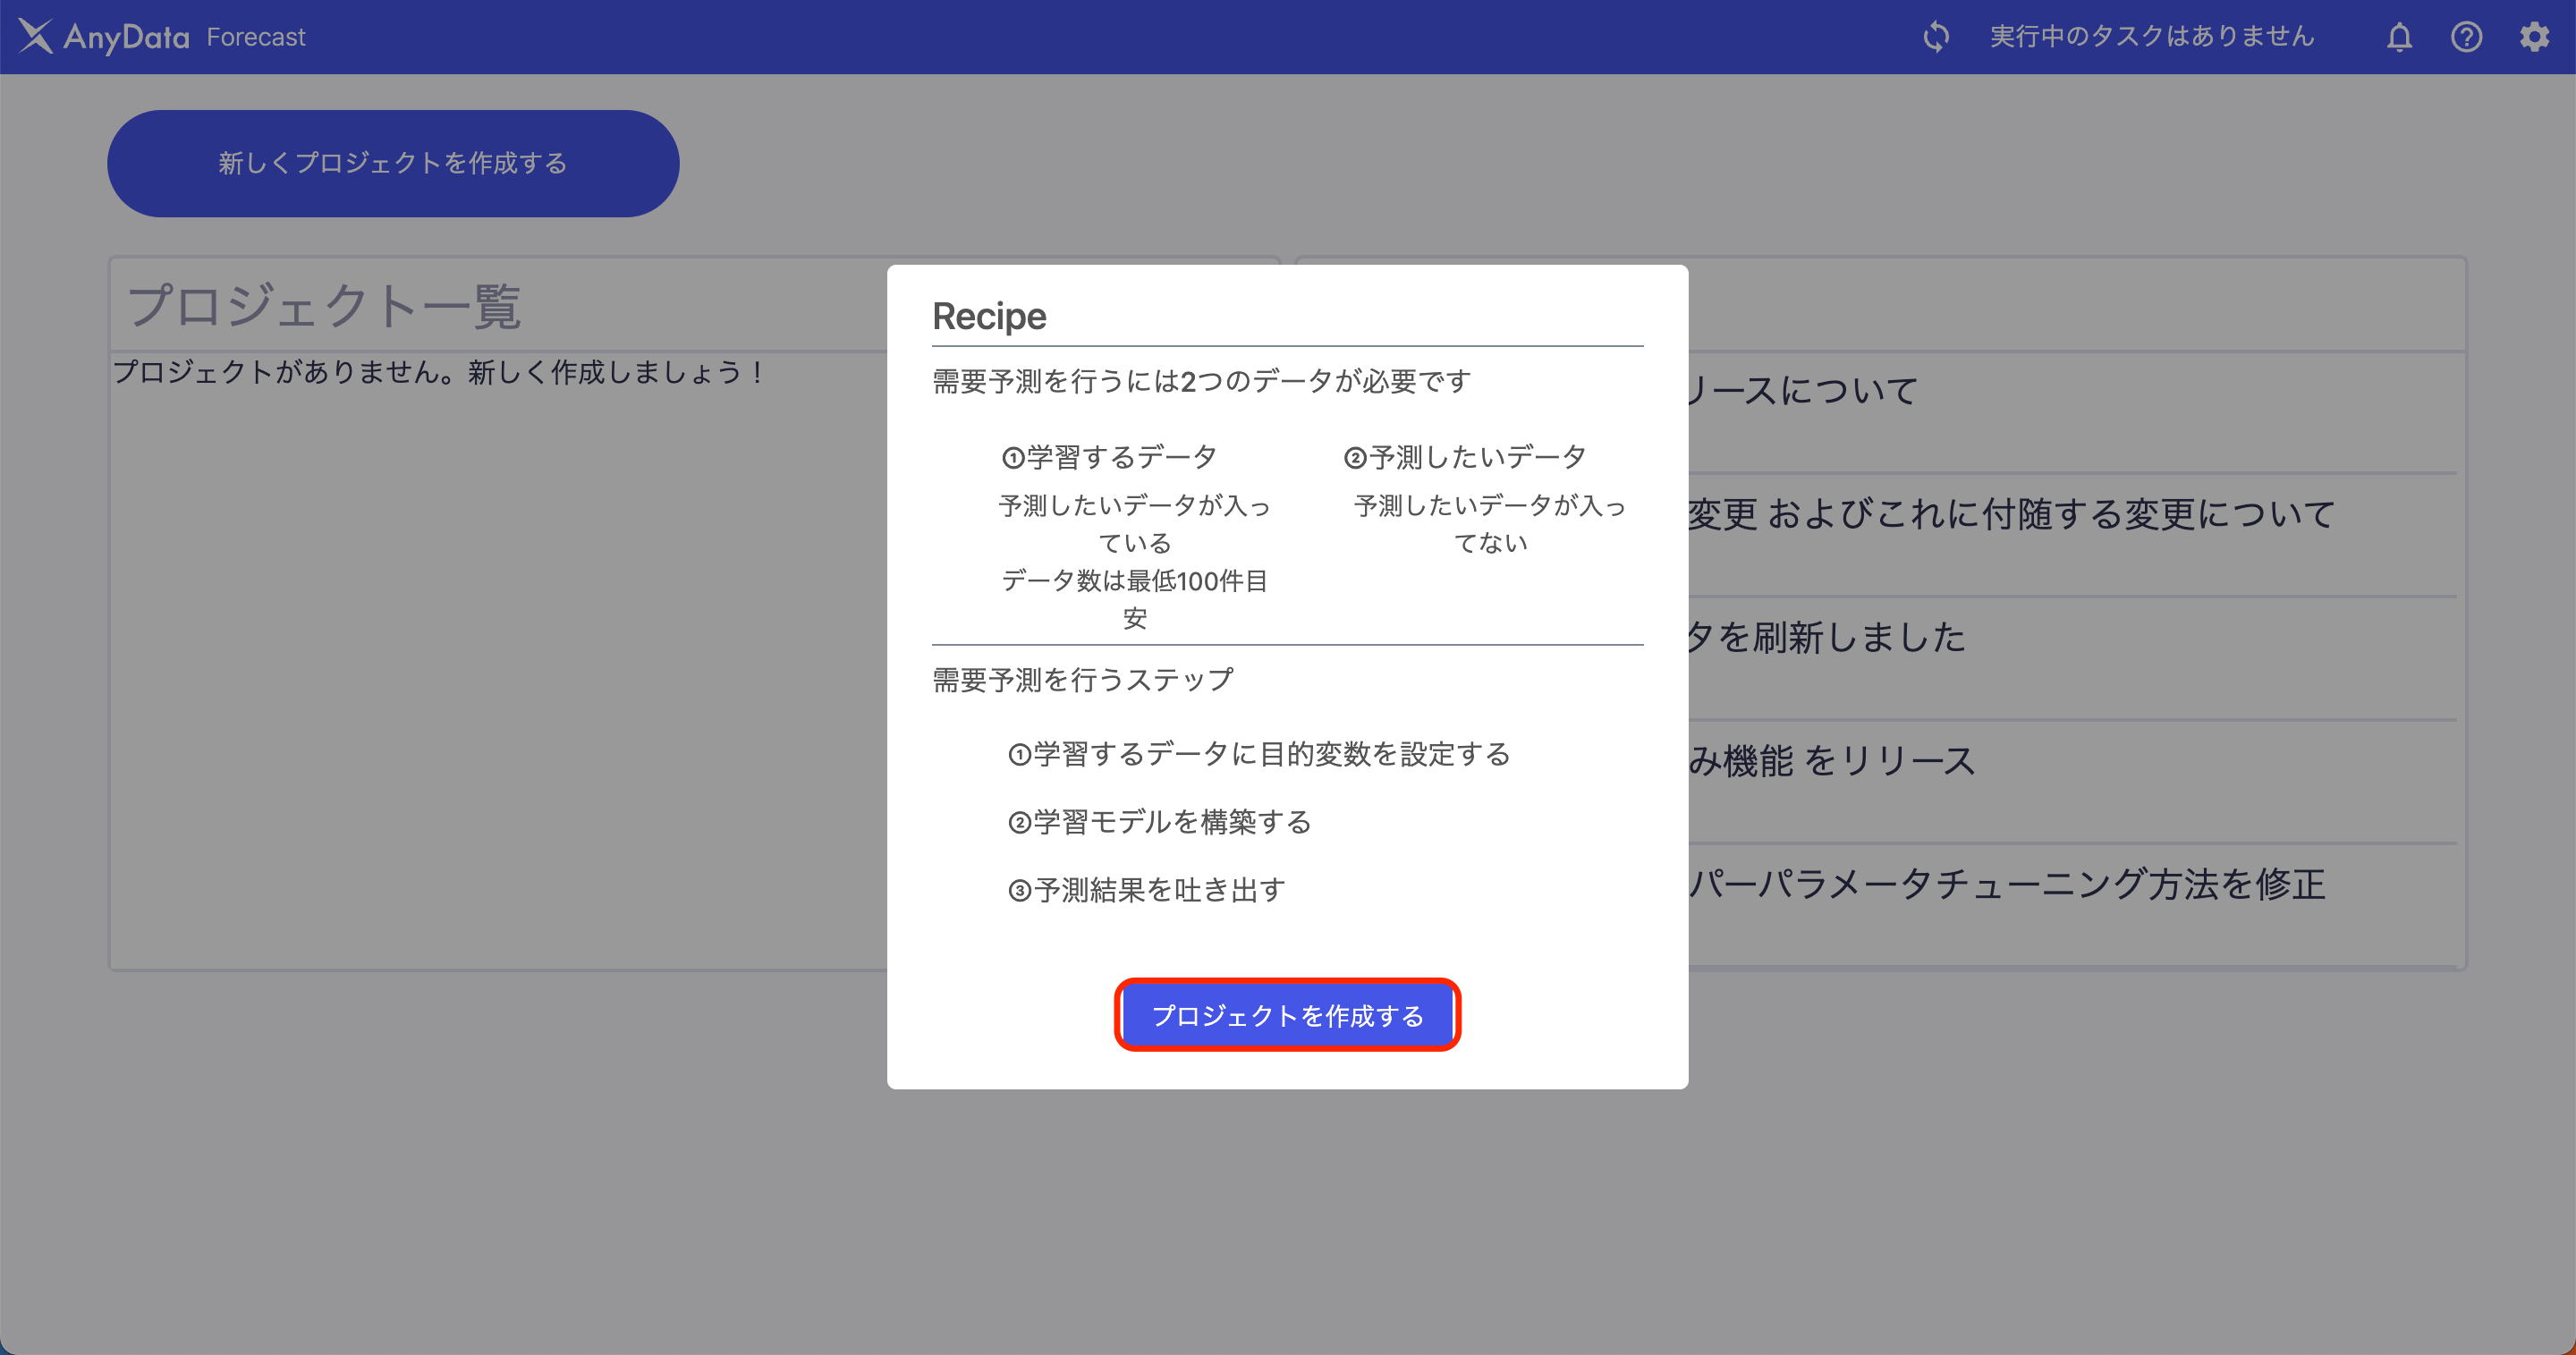Select the Forecast label in the header
Screen dimensions: 2576x1355
(255, 36)
